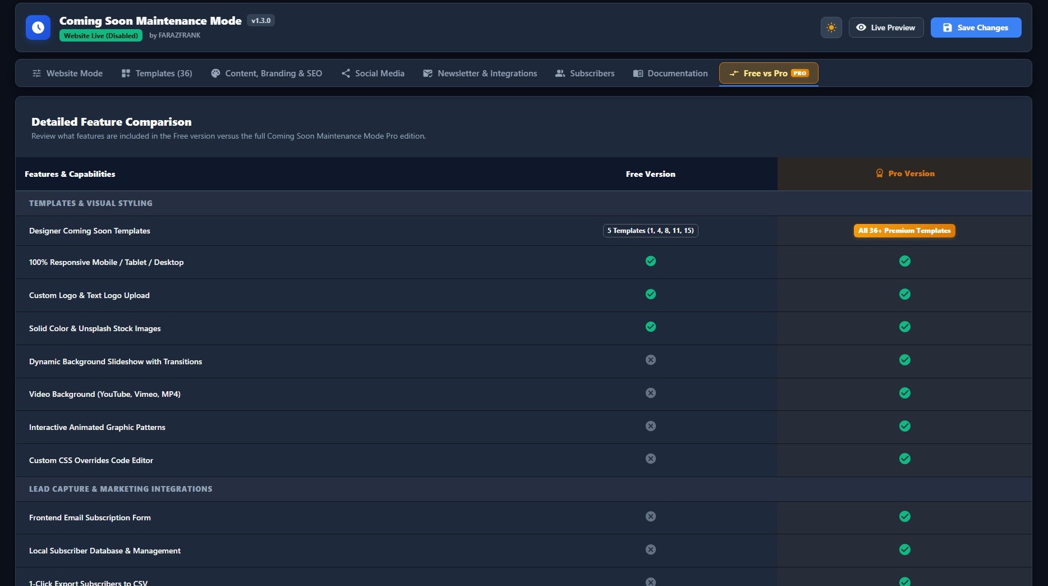Click the Pro Version award ribbon icon
The width and height of the screenshot is (1048, 586).
tap(880, 173)
